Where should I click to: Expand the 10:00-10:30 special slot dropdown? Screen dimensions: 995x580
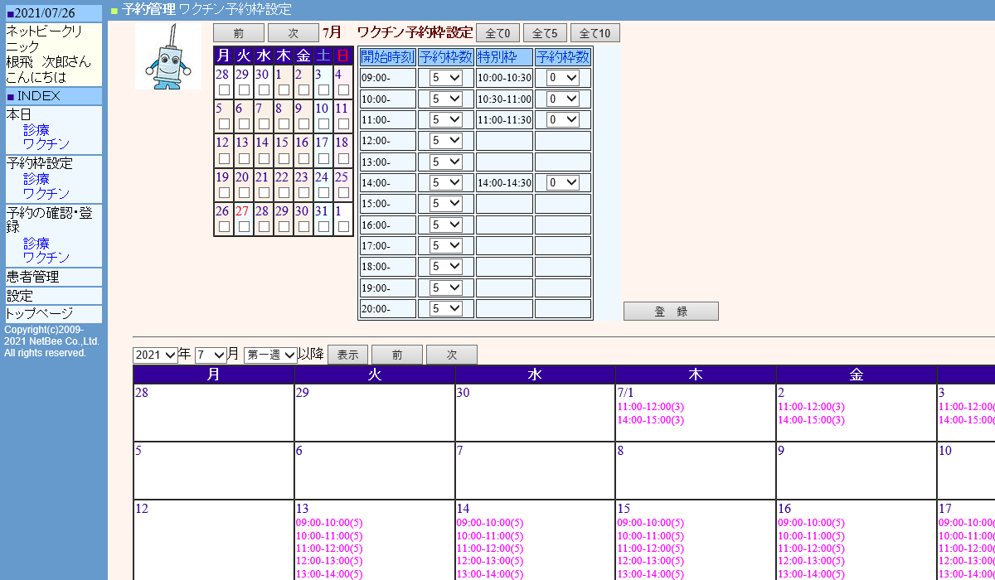(x=562, y=77)
